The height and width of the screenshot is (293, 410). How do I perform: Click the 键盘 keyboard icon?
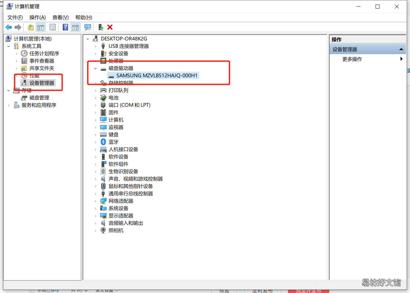tap(103, 135)
